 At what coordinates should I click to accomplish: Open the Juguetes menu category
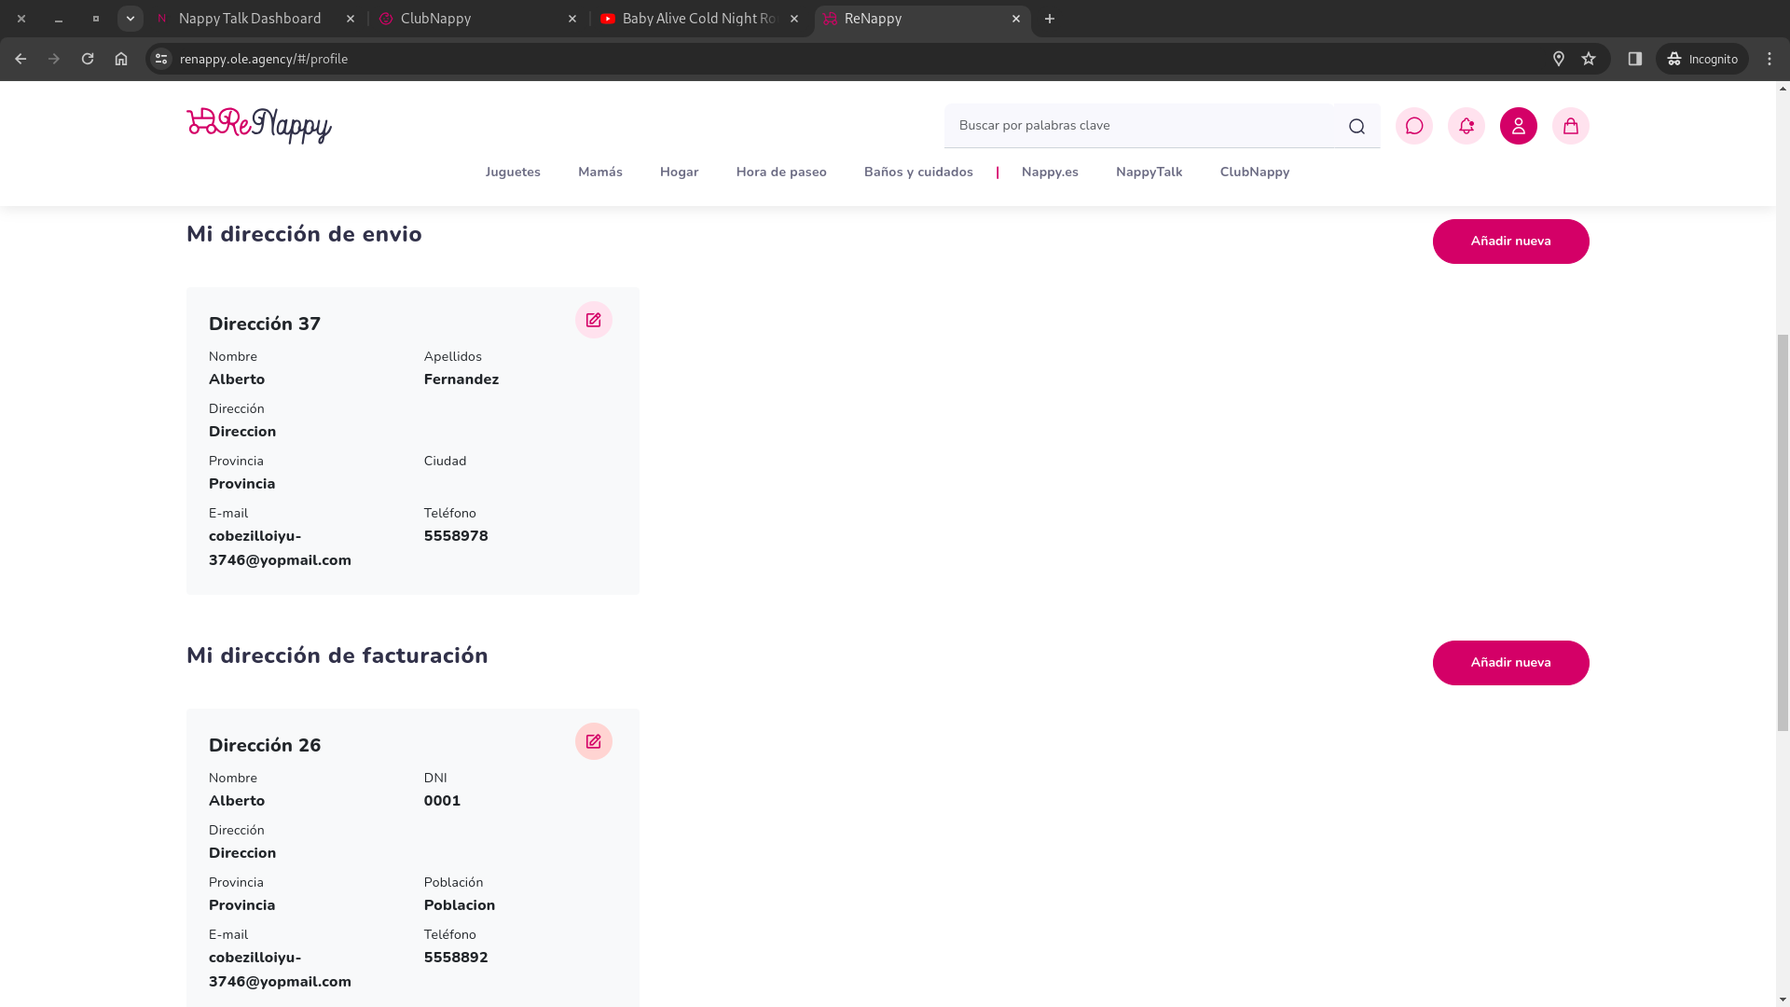(x=513, y=172)
